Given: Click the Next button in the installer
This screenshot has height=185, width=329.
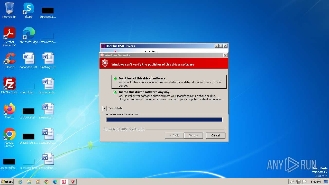Looking at the screenshot, I should [194, 135].
